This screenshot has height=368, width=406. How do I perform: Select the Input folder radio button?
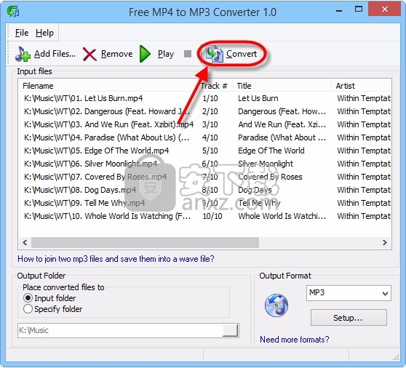click(x=28, y=298)
